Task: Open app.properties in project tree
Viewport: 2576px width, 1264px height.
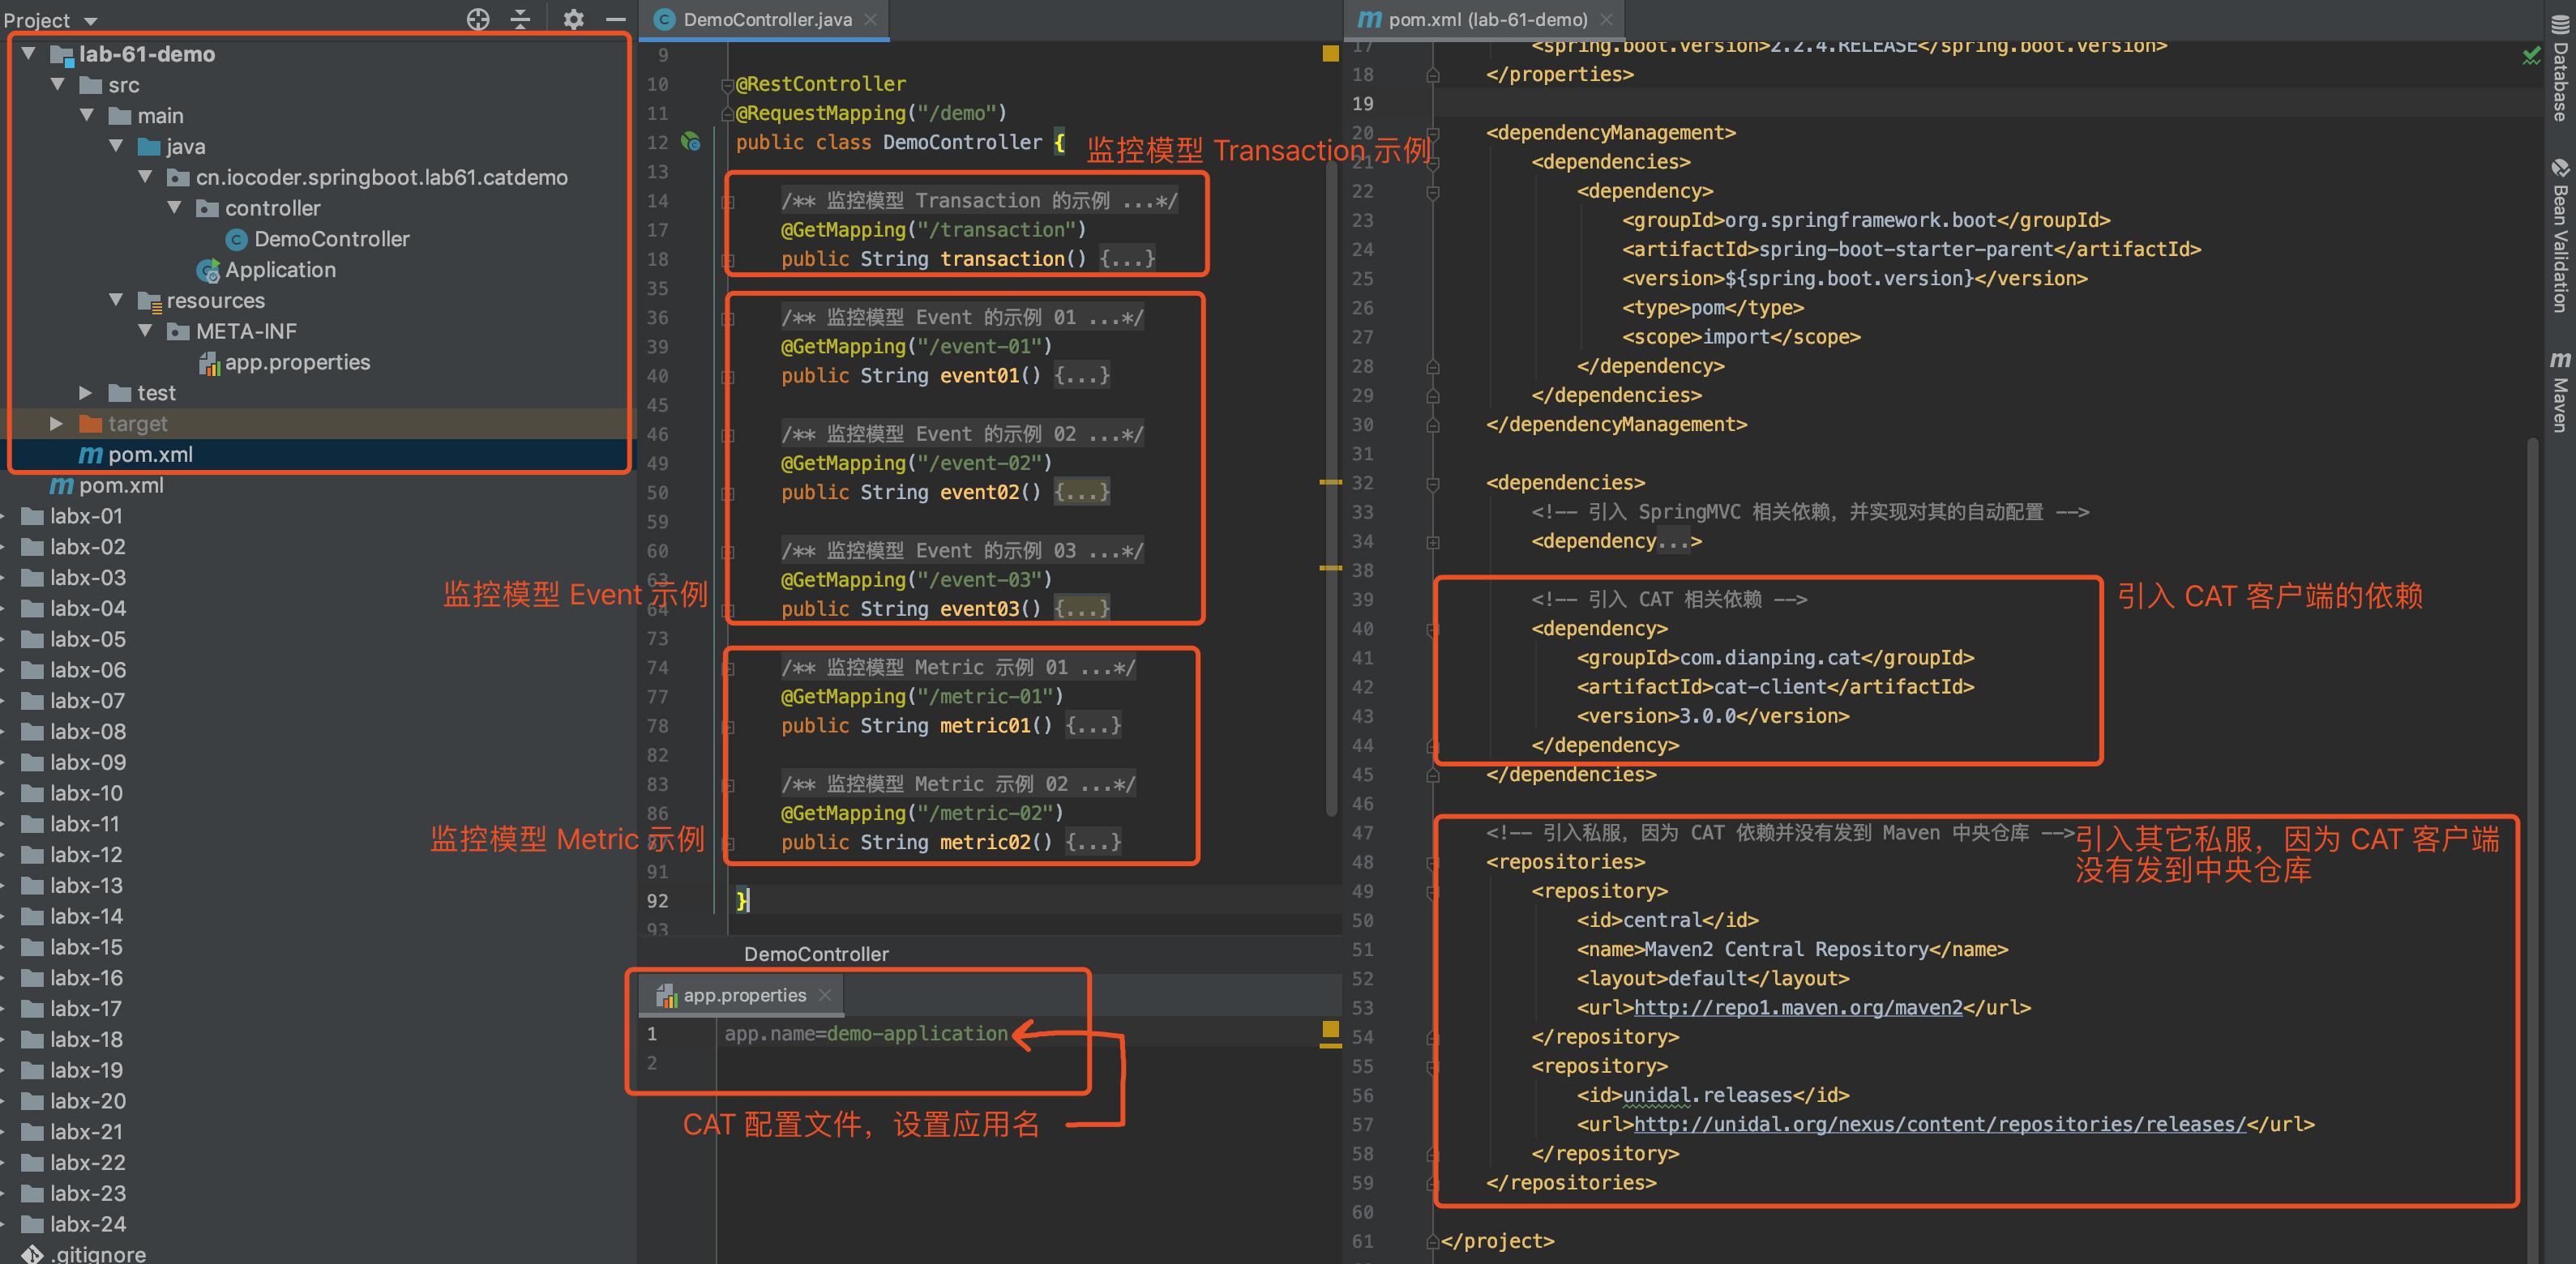Action: (x=284, y=362)
